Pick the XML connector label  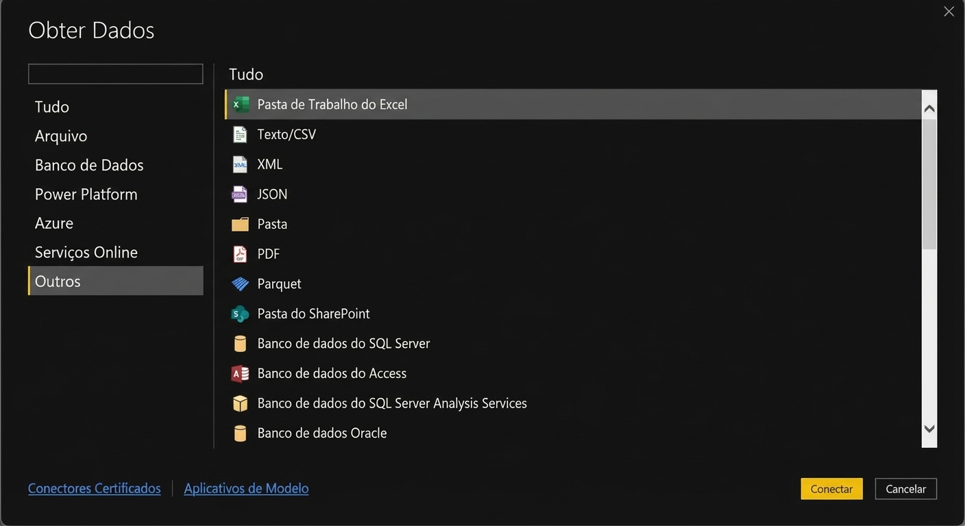tap(270, 164)
